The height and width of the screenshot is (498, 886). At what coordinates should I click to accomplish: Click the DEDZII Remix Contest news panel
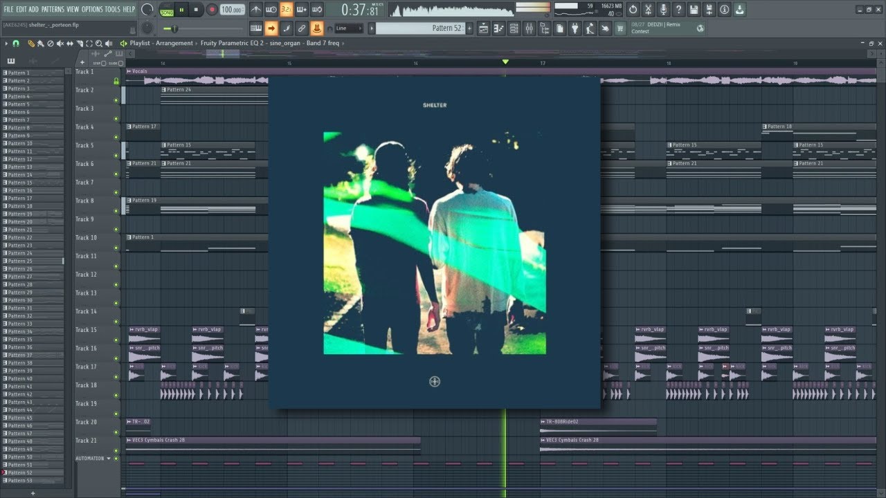(667, 28)
